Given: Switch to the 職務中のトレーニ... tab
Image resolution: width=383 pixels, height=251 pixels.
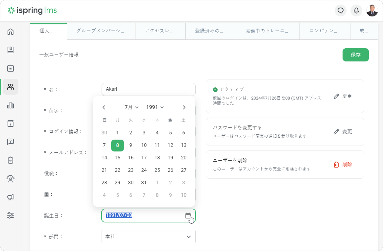Looking at the screenshot, I should [x=267, y=31].
